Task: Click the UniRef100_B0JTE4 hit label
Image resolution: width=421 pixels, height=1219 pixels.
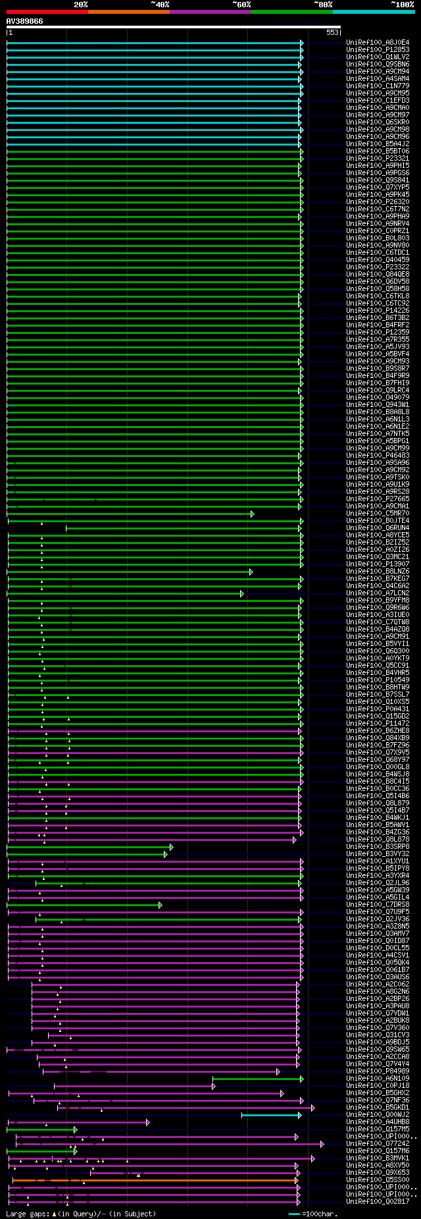Action: 378,521
